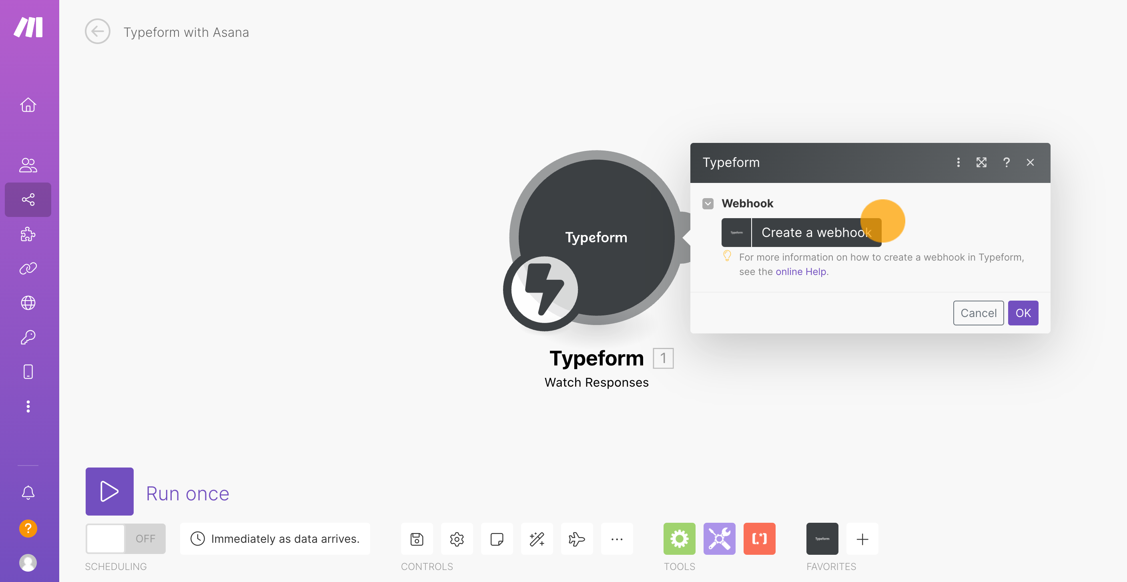
Task: Open notifications bell in the sidebar
Action: [28, 492]
